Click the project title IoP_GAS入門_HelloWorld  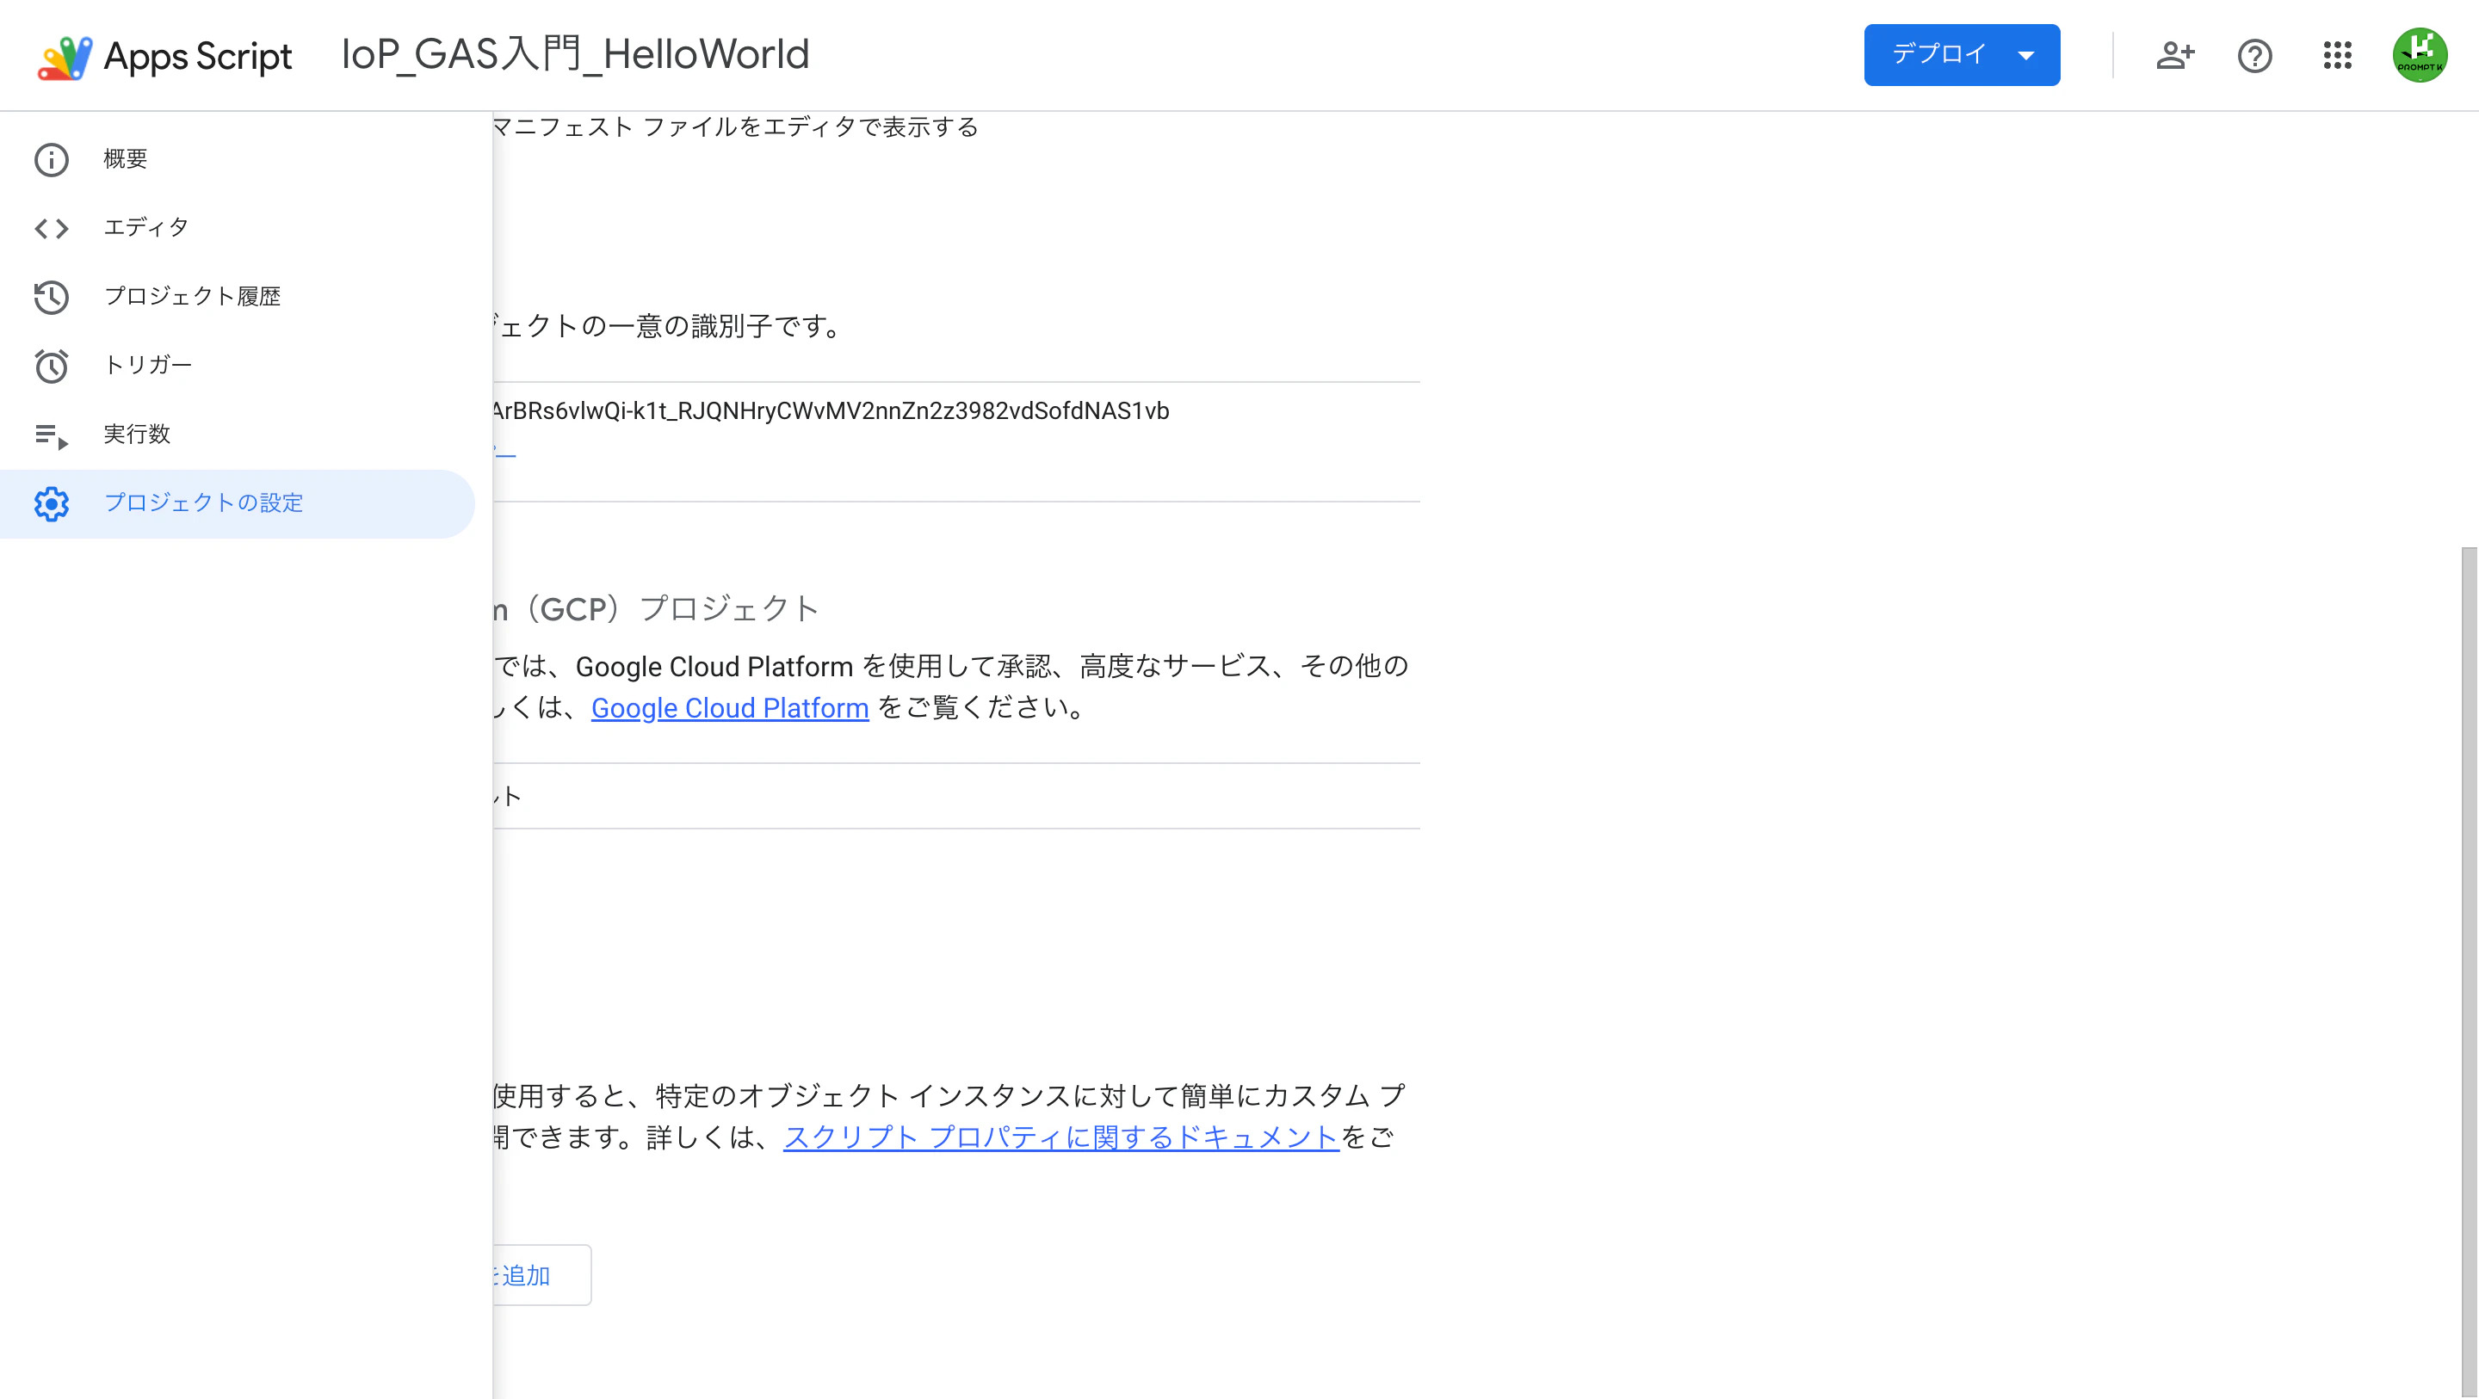[576, 55]
